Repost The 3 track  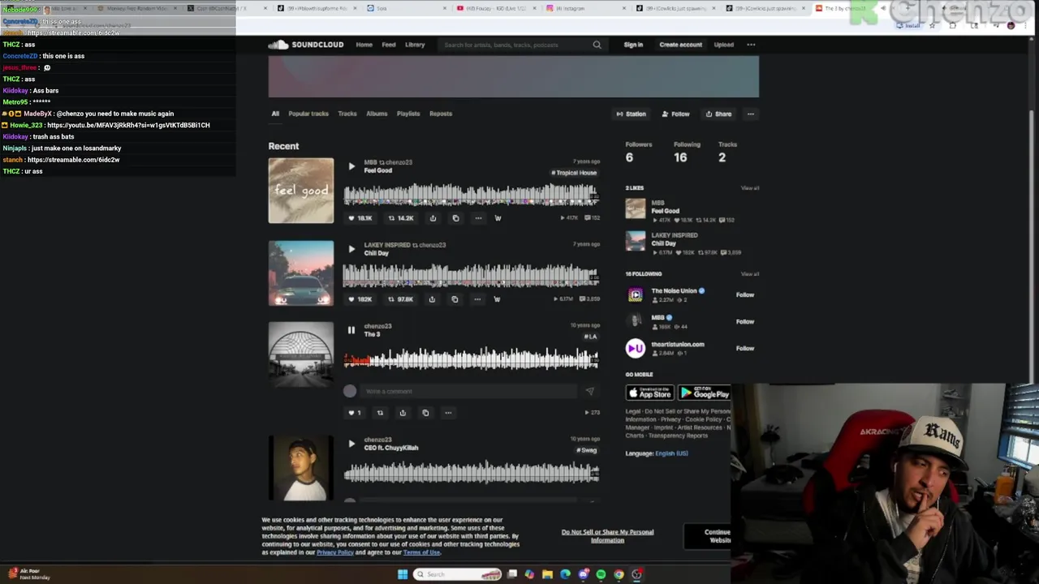[380, 413]
